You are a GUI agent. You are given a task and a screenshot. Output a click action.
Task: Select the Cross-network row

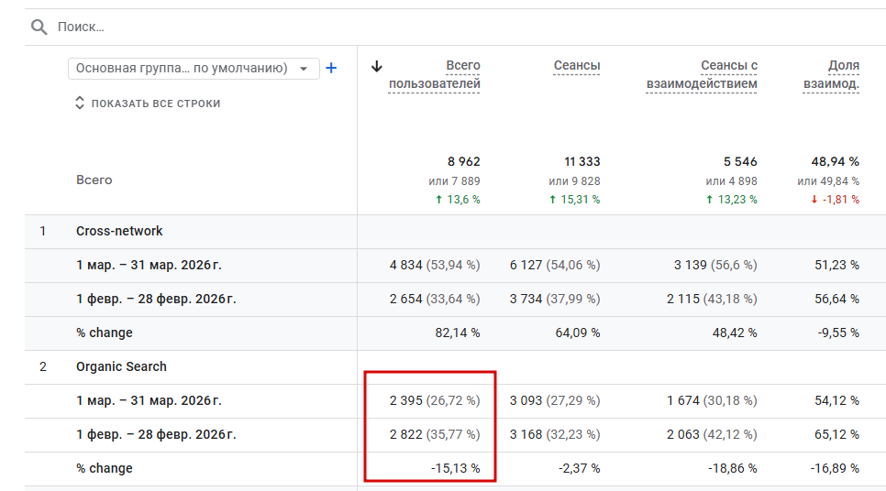coord(119,231)
